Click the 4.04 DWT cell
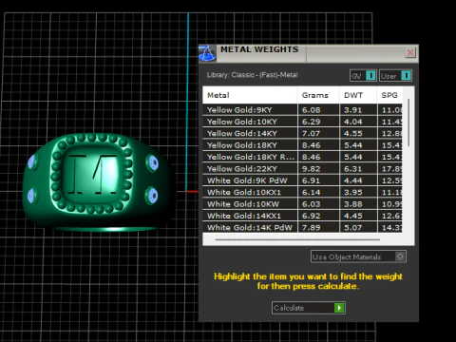Viewport: 456px width, 342px height. click(358, 122)
